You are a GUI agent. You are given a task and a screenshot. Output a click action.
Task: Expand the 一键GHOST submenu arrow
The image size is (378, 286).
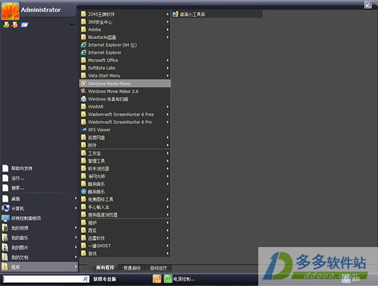(168, 246)
